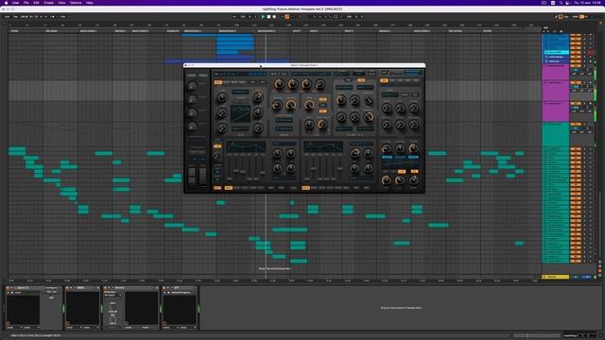Image resolution: width=605 pixels, height=340 pixels.
Task: Select the yellow Master track header
Action: click(556, 277)
